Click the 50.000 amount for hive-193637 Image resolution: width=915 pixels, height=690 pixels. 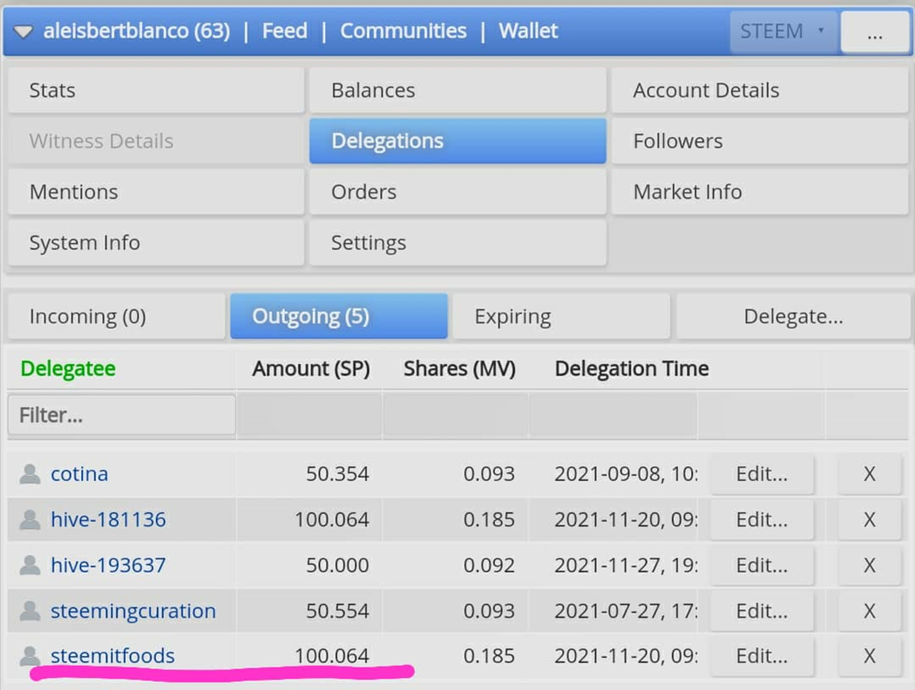[337, 565]
